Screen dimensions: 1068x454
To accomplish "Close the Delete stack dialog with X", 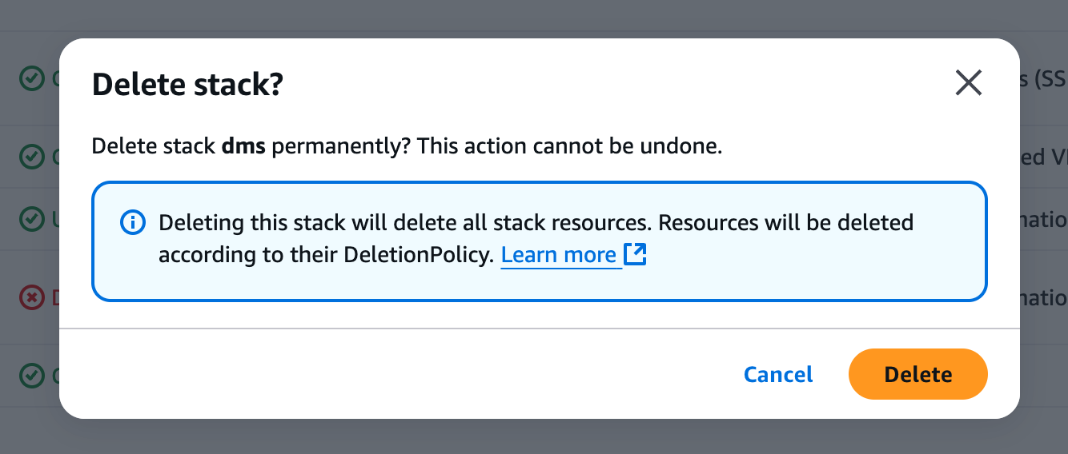I will pyautogui.click(x=969, y=82).
